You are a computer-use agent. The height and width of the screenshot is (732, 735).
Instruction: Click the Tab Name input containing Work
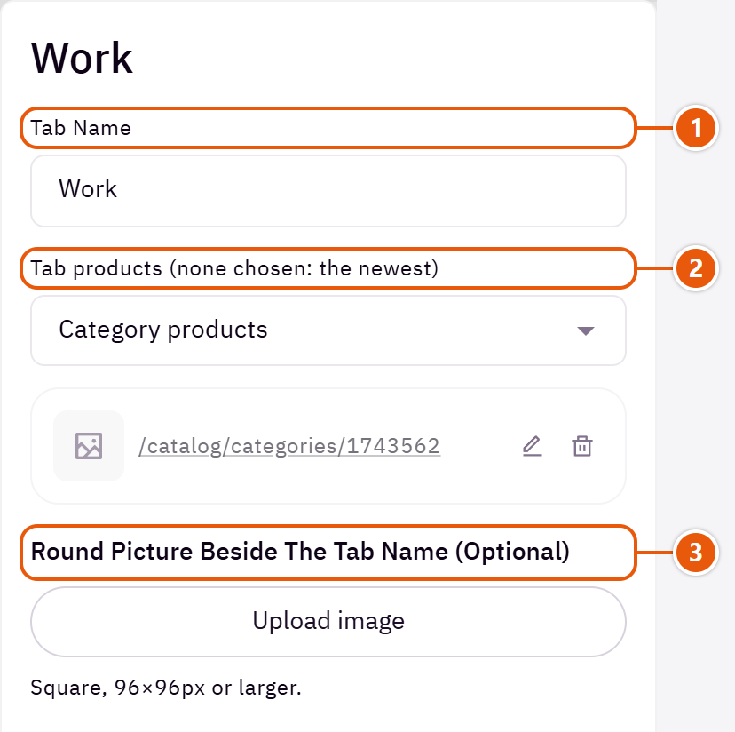click(328, 191)
